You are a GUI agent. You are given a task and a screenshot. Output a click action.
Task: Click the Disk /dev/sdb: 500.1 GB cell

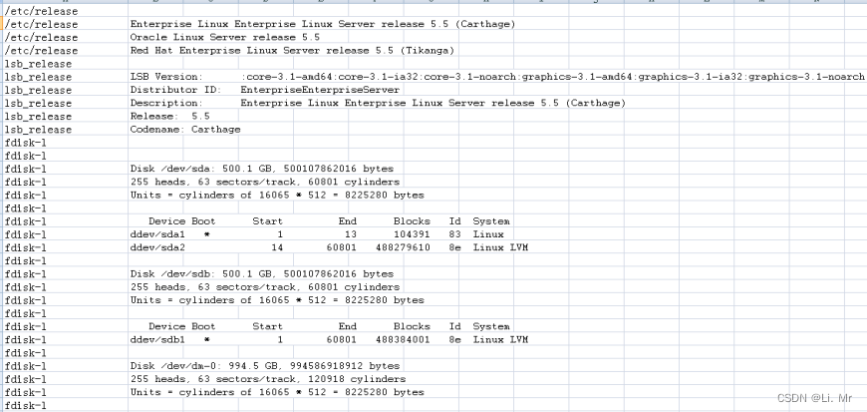coord(261,273)
